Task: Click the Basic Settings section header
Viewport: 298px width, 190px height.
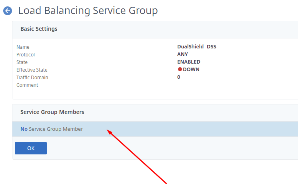Action: [x=39, y=29]
